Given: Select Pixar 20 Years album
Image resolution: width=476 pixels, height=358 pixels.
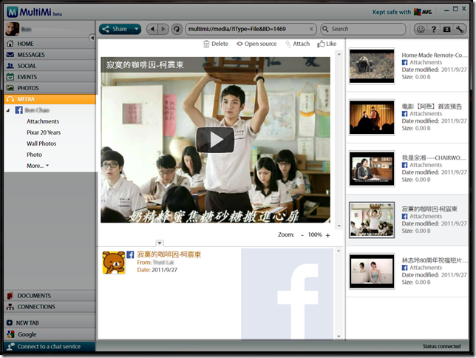Looking at the screenshot, I should click(44, 132).
